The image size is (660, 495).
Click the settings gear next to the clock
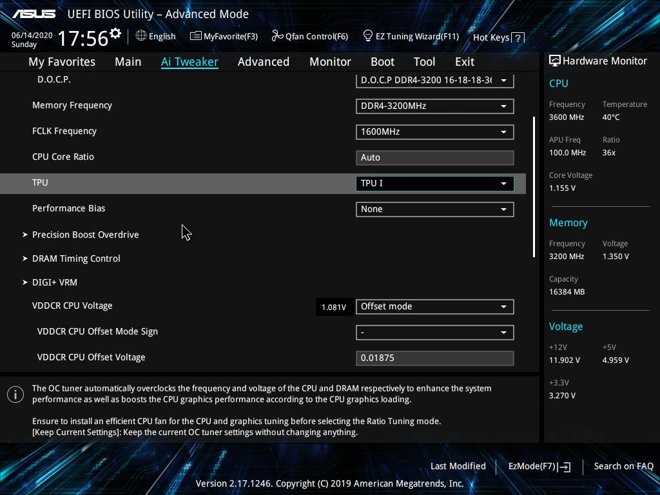click(x=115, y=34)
